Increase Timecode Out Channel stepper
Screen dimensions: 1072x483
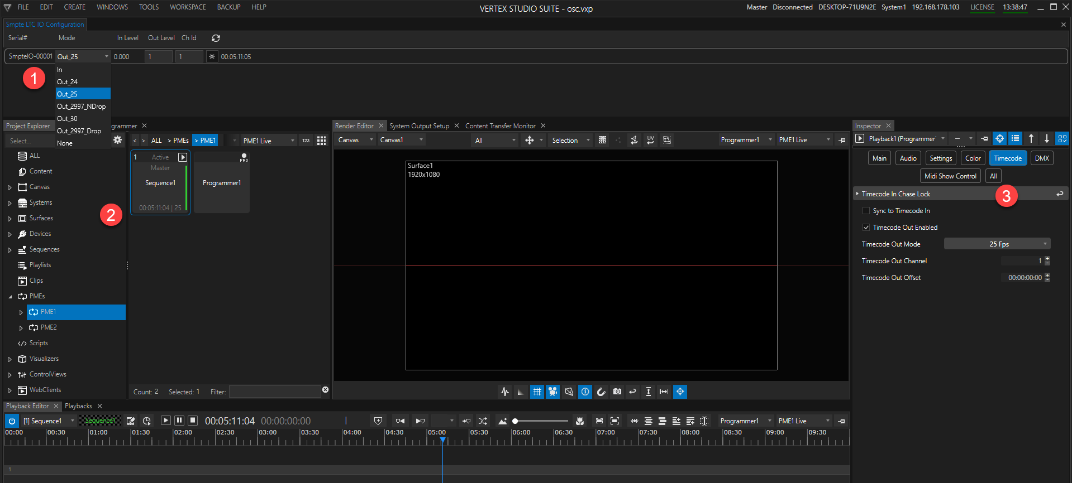pyautogui.click(x=1047, y=259)
